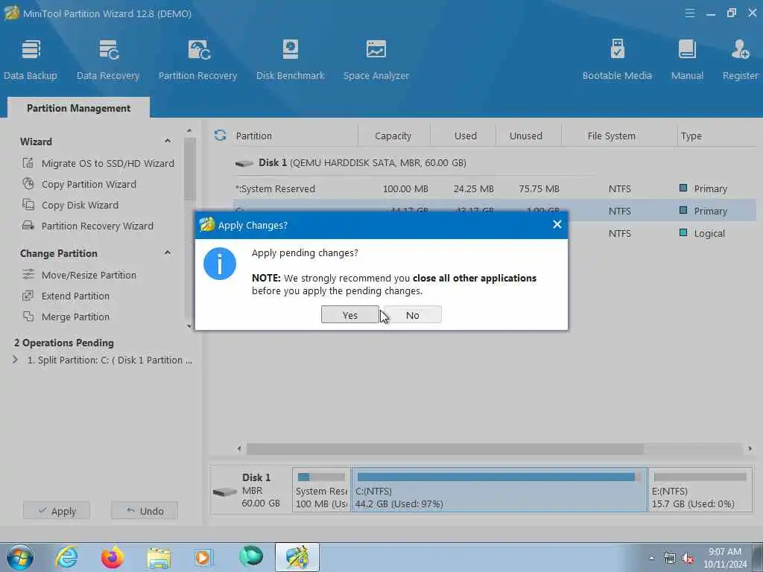Sort by the Capacity column header
The height and width of the screenshot is (572, 763).
393,136
